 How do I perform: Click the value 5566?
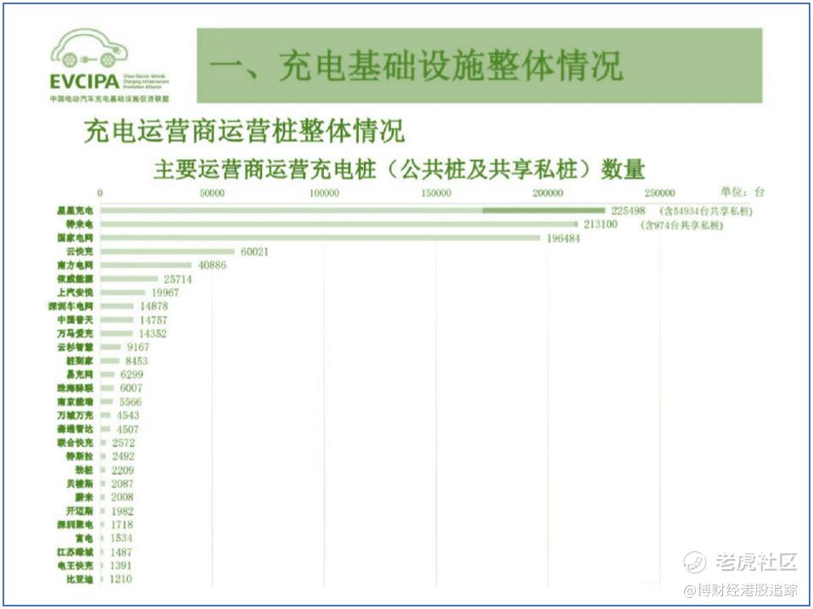(x=131, y=401)
